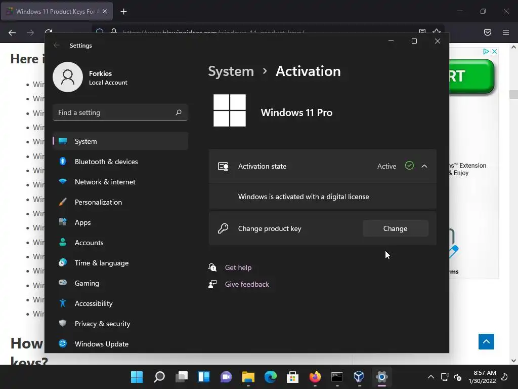Open taskbar Search
This screenshot has width=518, height=389.
pos(159,377)
